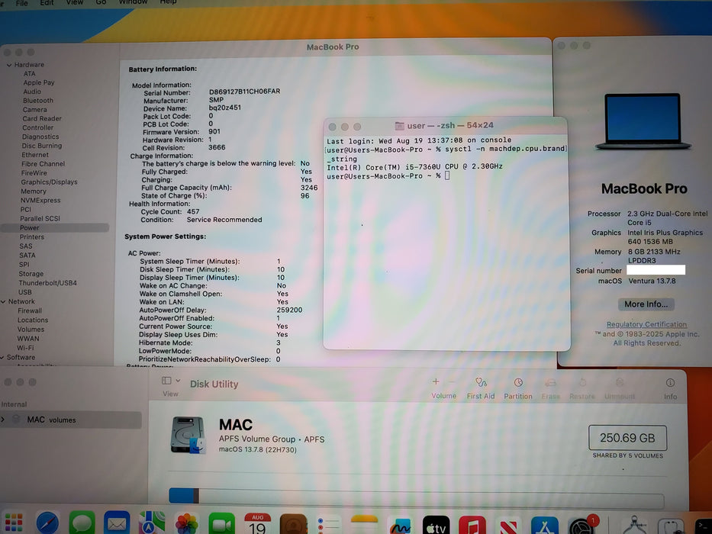The image size is (712, 534).
Task: Click the folder icon in Terminal title bar
Action: point(400,126)
